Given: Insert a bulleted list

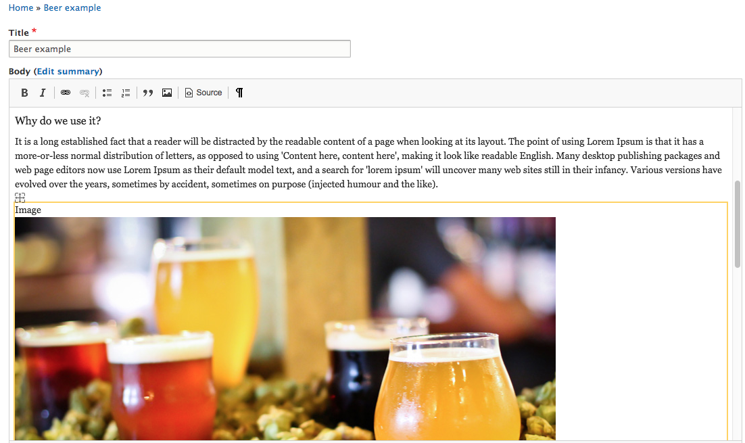Looking at the screenshot, I should click(x=107, y=93).
